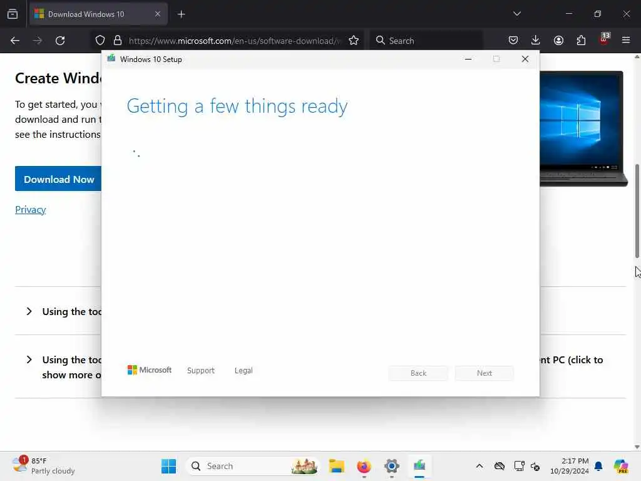The image size is (641, 481).
Task: Close the Download Windows 10 tab
Action: pos(157,14)
